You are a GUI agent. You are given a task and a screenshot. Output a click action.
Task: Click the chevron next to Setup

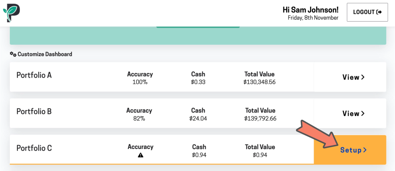pos(365,150)
